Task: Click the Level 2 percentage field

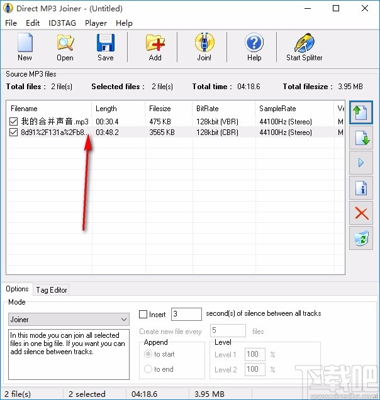Action: coord(255,369)
